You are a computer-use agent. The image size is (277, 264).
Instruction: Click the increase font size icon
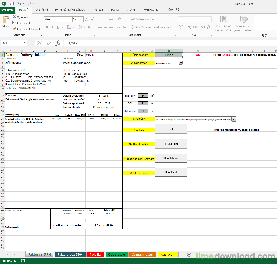point(87,19)
